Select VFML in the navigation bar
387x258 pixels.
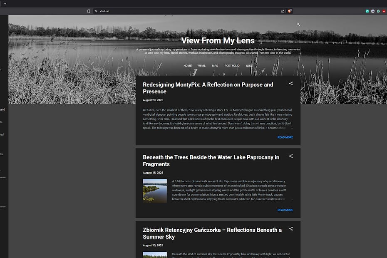pos(201,66)
